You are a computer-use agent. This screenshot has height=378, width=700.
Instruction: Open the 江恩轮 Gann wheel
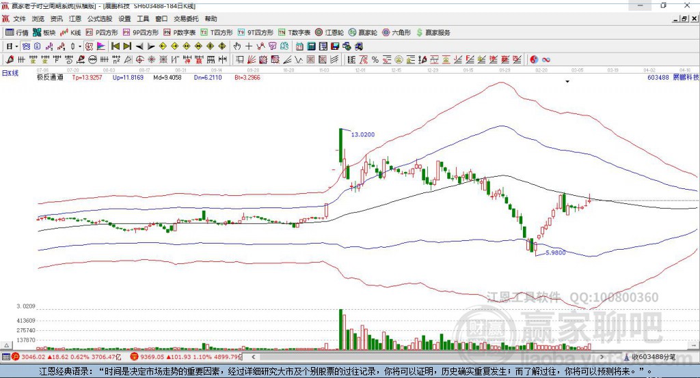click(329, 33)
